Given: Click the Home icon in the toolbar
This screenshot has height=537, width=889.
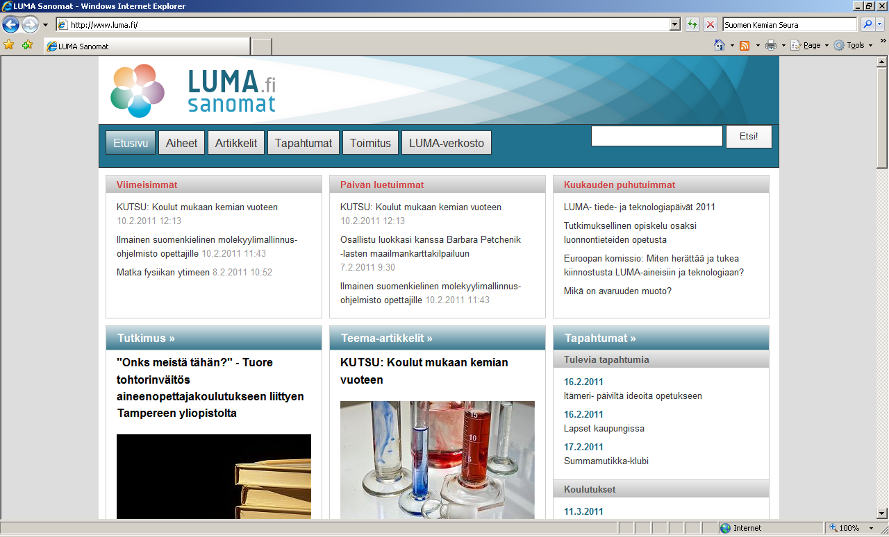Looking at the screenshot, I should [720, 45].
